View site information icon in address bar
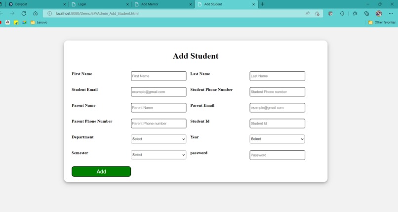Image resolution: width=398 pixels, height=212 pixels. (x=49, y=13)
